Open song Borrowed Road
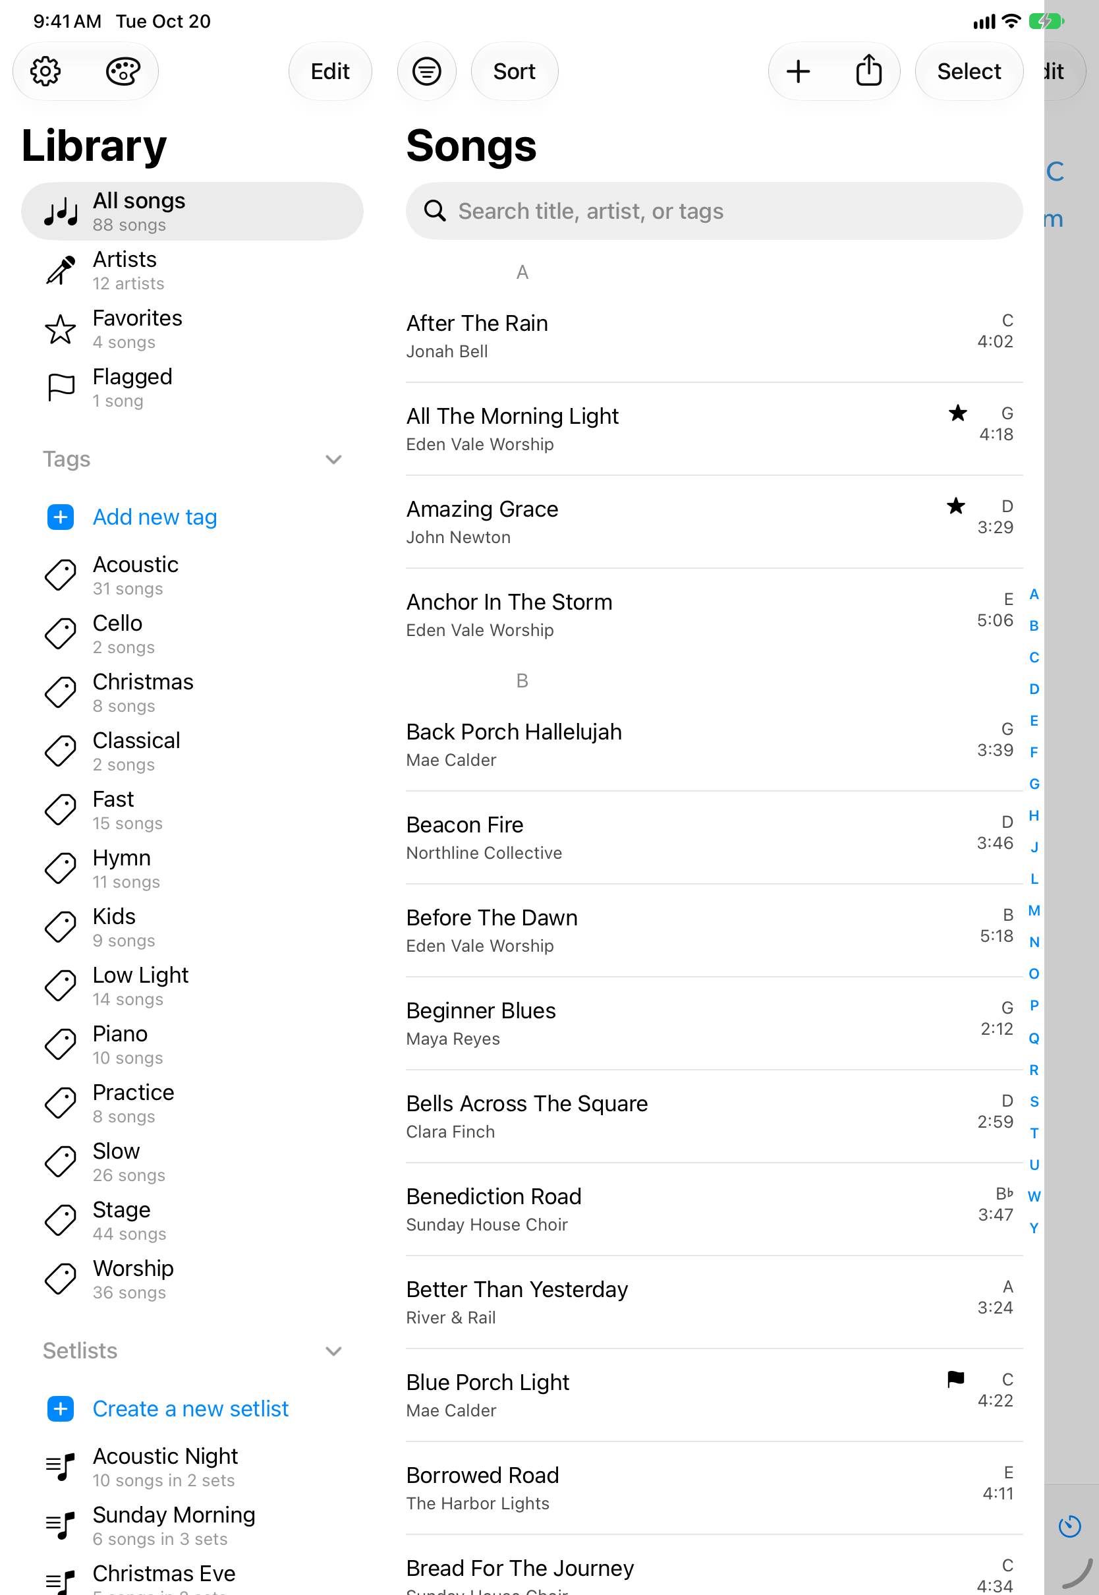Screen dimensions: 1099x1595 pos(714,1488)
